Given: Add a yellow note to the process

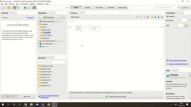Looking at the screenshot, I should pyautogui.click(x=152, y=17).
